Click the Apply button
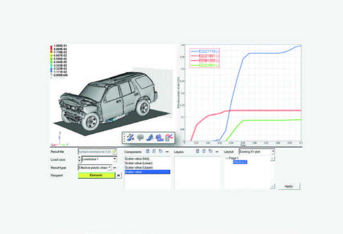This screenshot has height=234, width=343. (x=288, y=187)
